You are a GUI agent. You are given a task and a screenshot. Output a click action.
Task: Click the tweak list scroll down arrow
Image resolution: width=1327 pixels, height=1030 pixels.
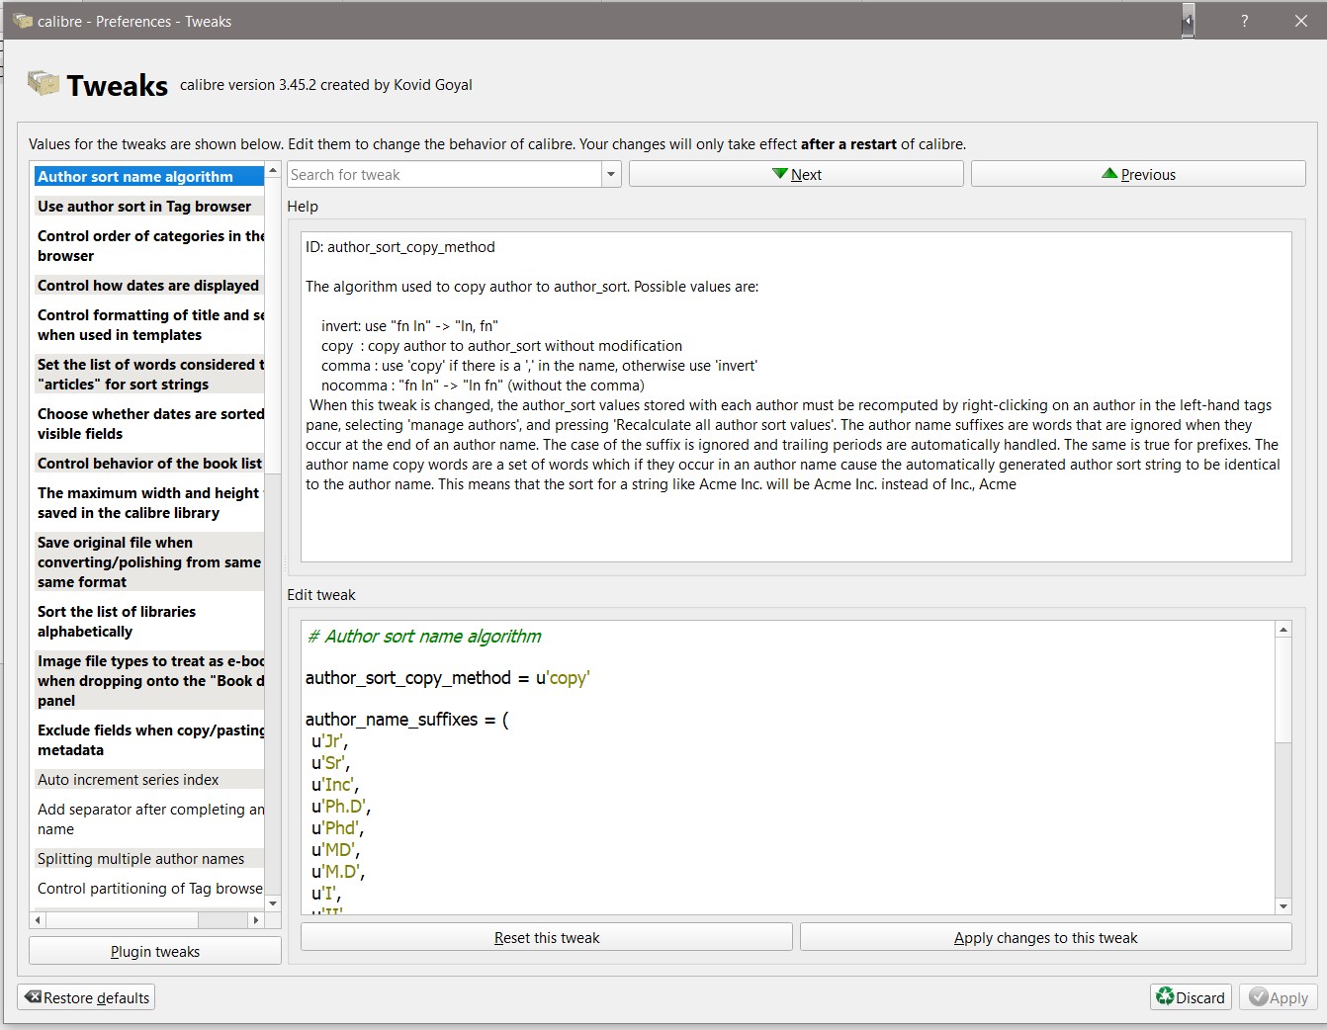point(273,902)
